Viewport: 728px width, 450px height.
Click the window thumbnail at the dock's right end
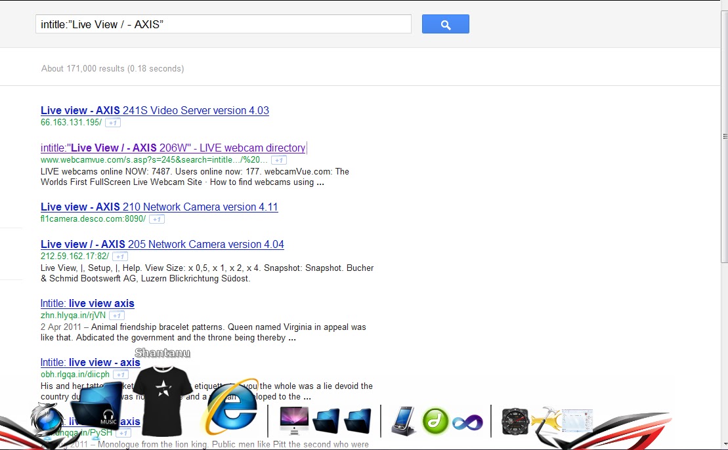click(578, 420)
